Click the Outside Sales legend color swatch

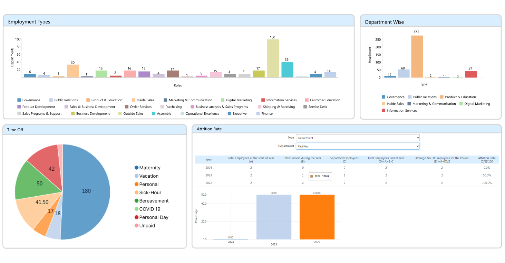click(120, 114)
